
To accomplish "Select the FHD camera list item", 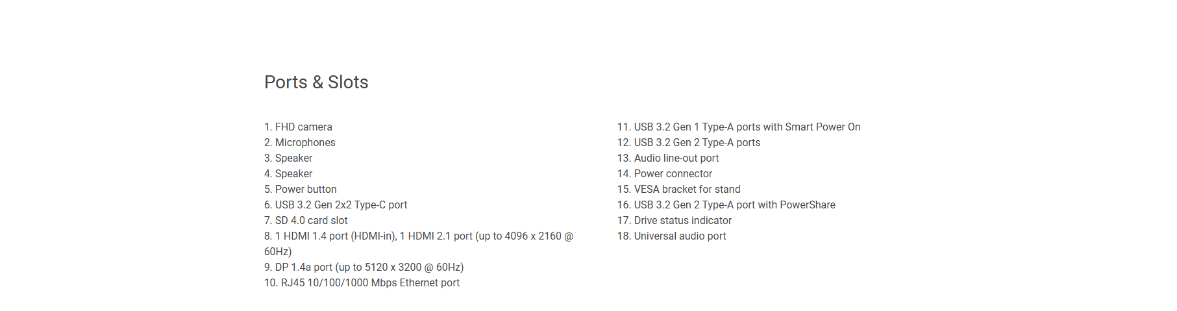I will 298,127.
